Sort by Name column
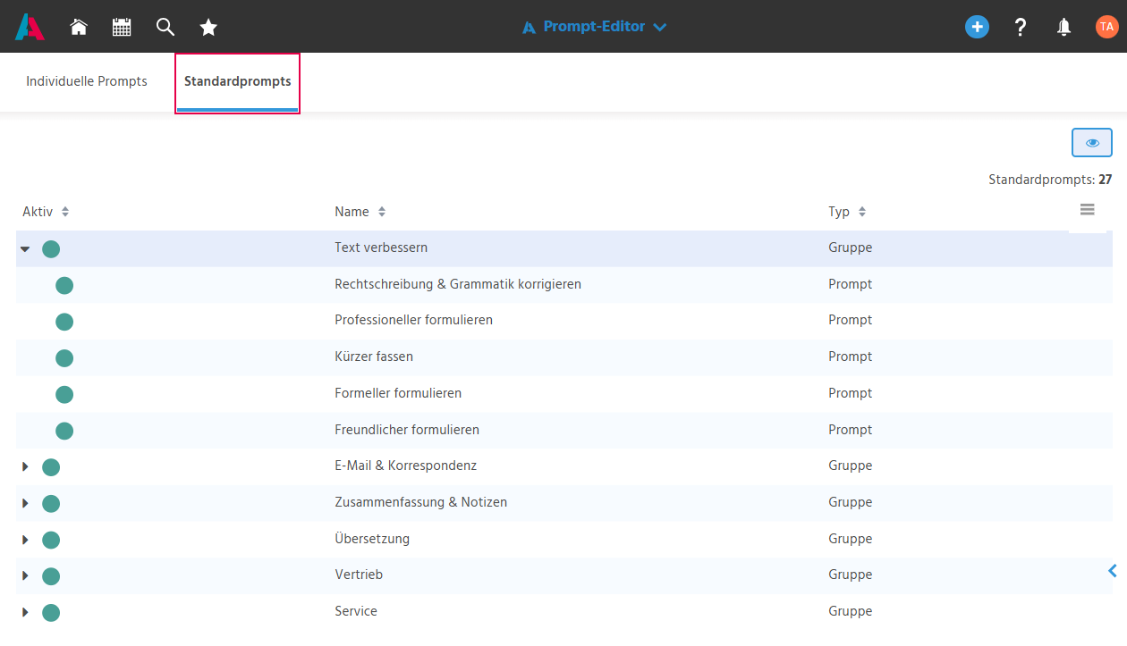 tap(360, 212)
